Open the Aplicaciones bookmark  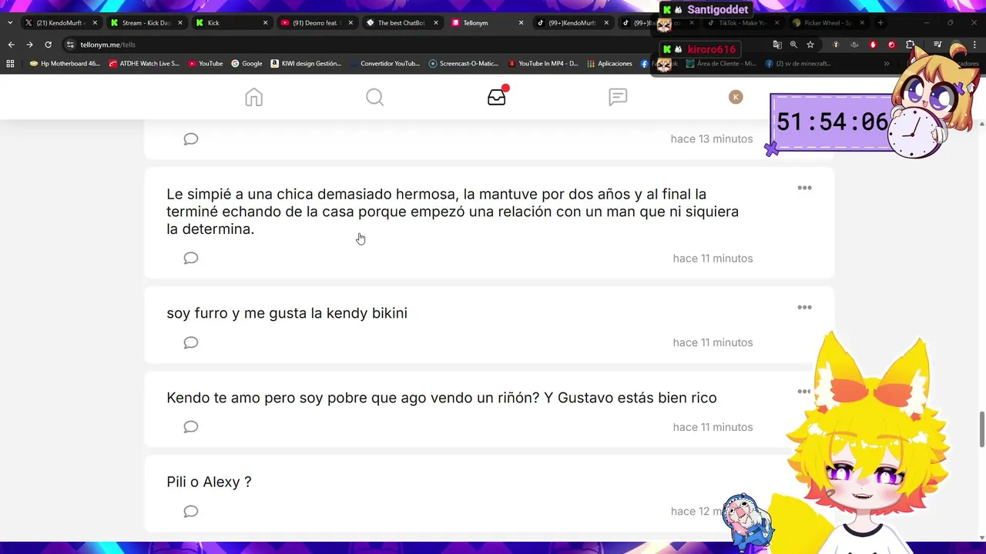pos(609,64)
